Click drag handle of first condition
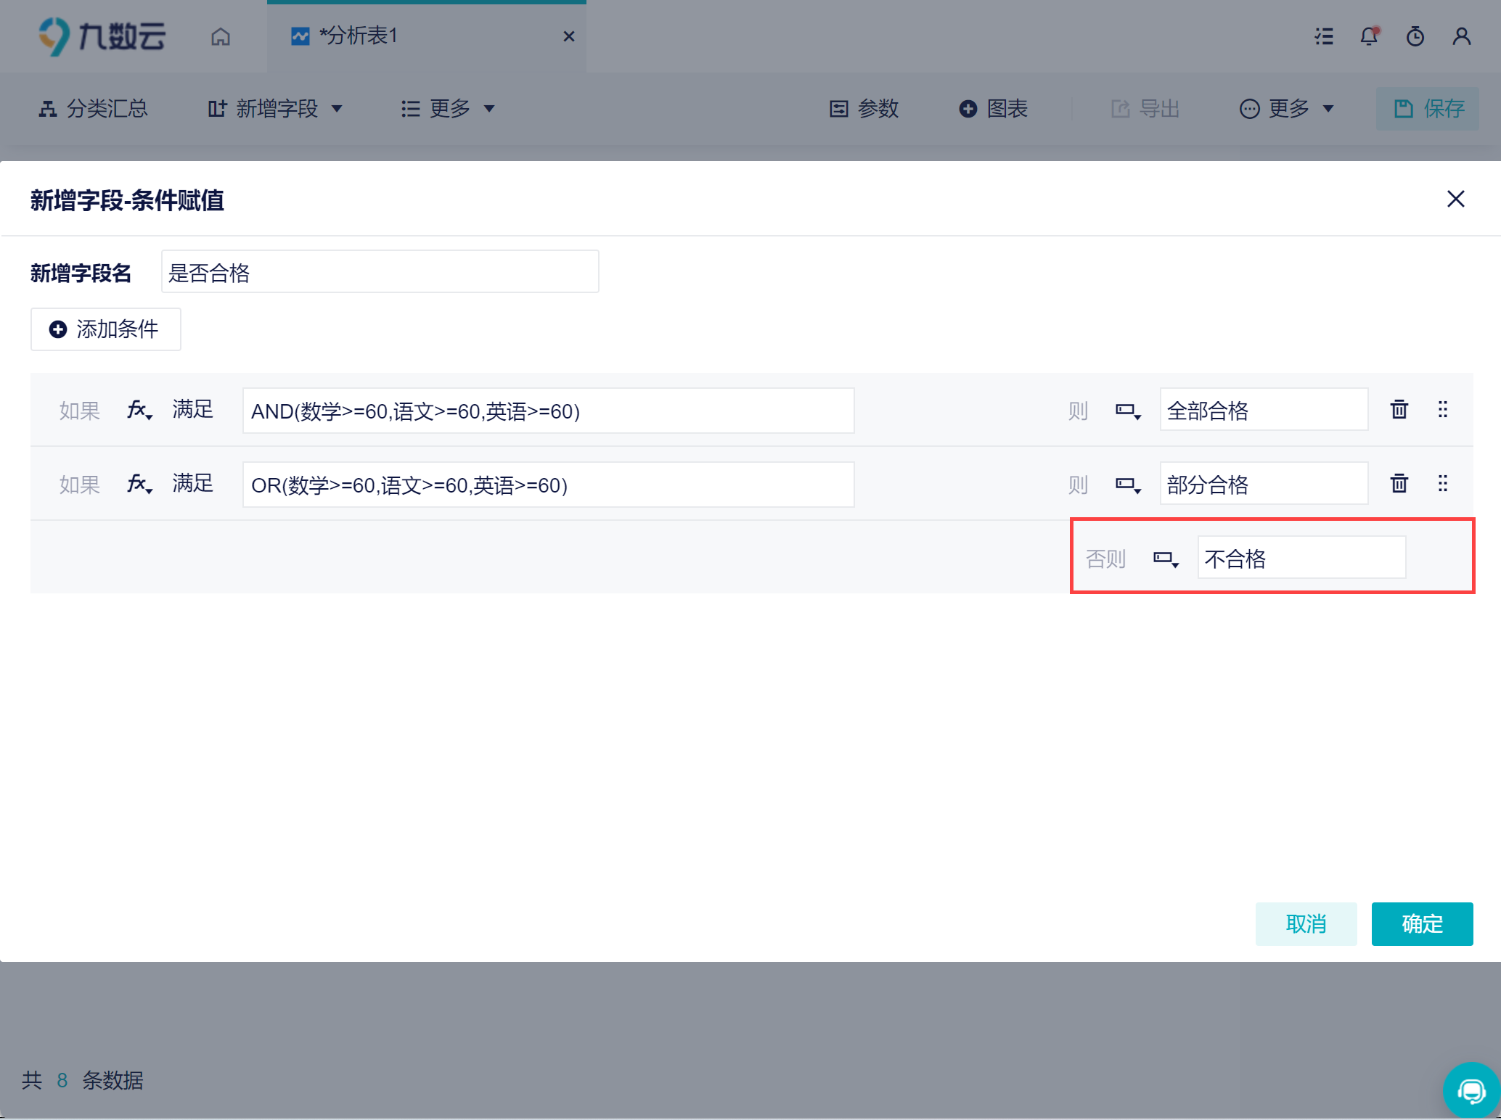 tap(1442, 410)
